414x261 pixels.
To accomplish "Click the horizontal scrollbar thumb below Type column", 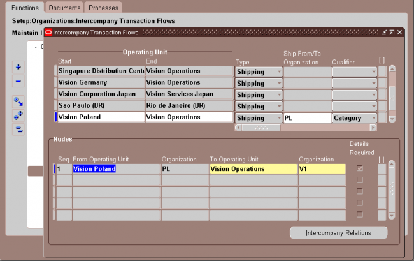I will [x=261, y=128].
